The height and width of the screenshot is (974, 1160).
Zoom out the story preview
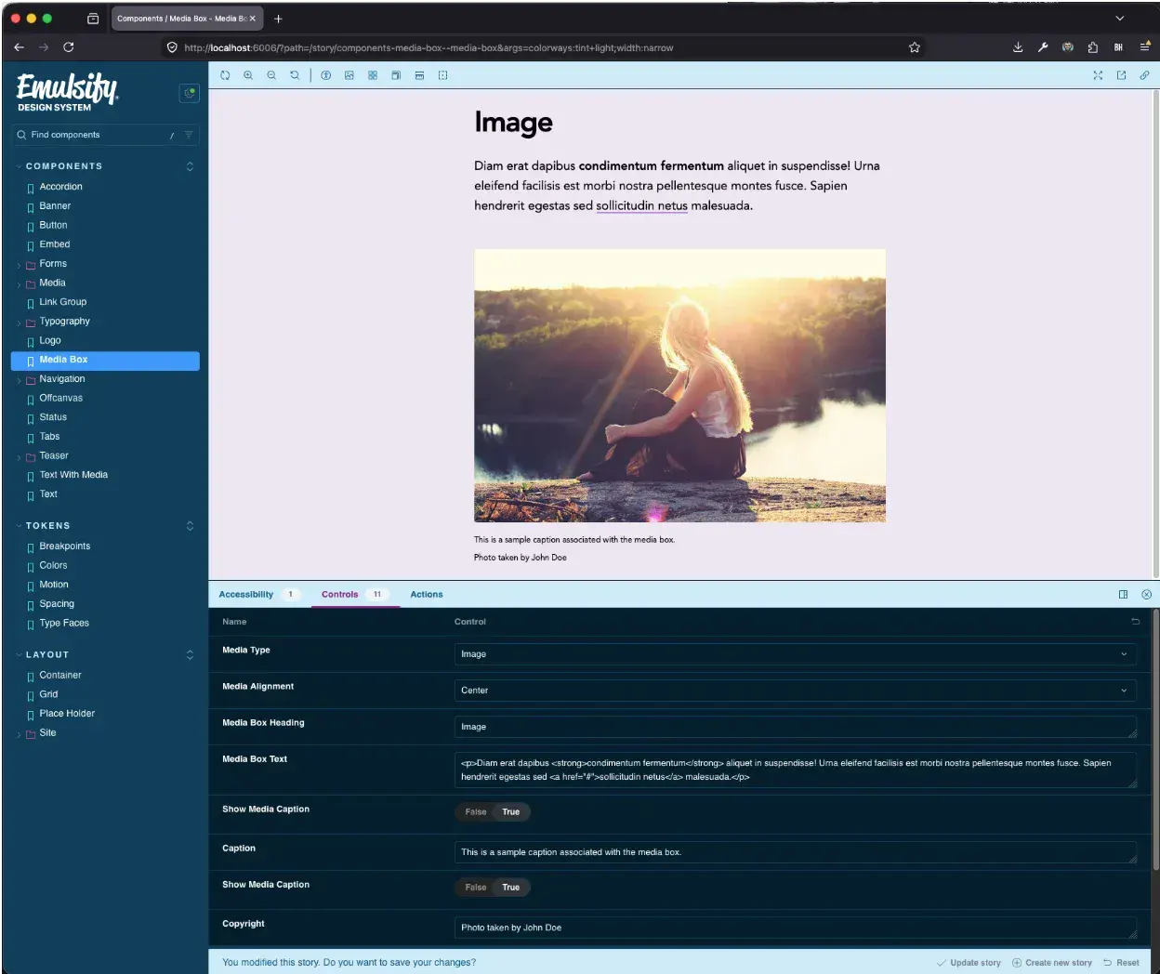click(271, 75)
